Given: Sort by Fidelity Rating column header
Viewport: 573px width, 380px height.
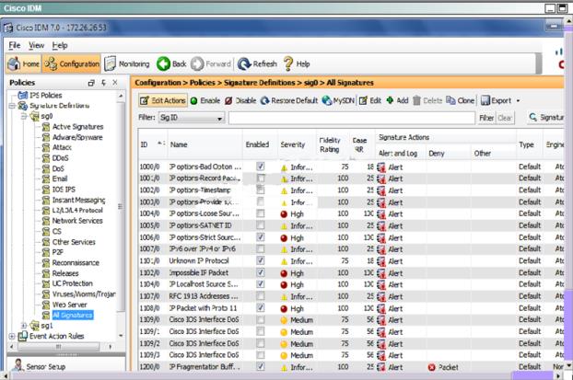Looking at the screenshot, I should pos(333,144).
